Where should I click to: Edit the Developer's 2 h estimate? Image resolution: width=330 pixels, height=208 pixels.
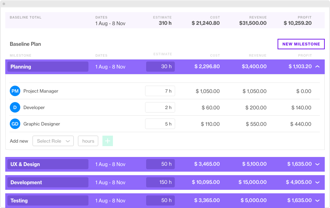click(160, 107)
